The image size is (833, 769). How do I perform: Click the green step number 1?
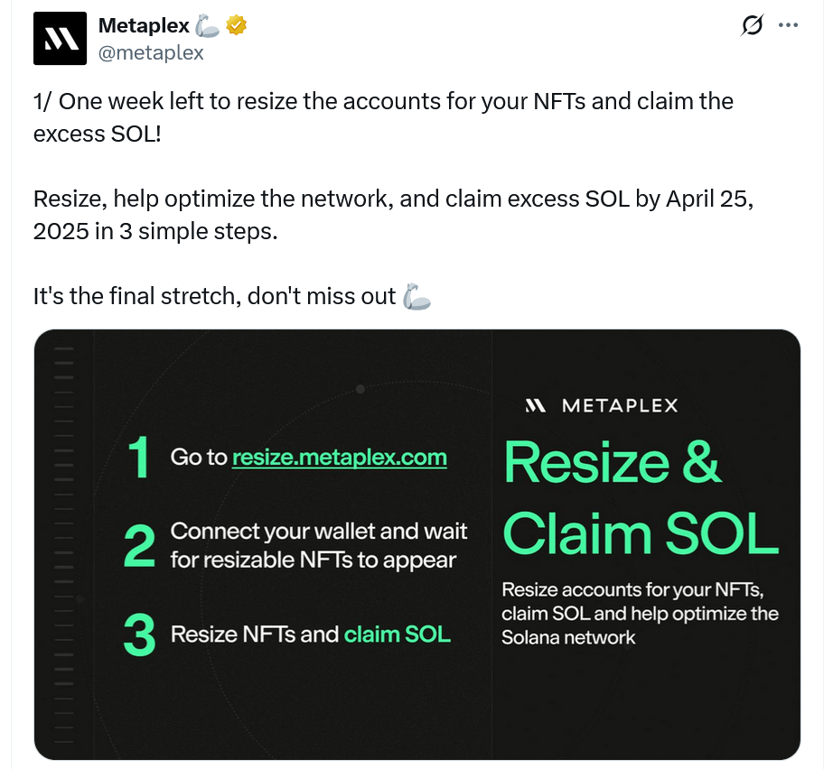pos(138,458)
